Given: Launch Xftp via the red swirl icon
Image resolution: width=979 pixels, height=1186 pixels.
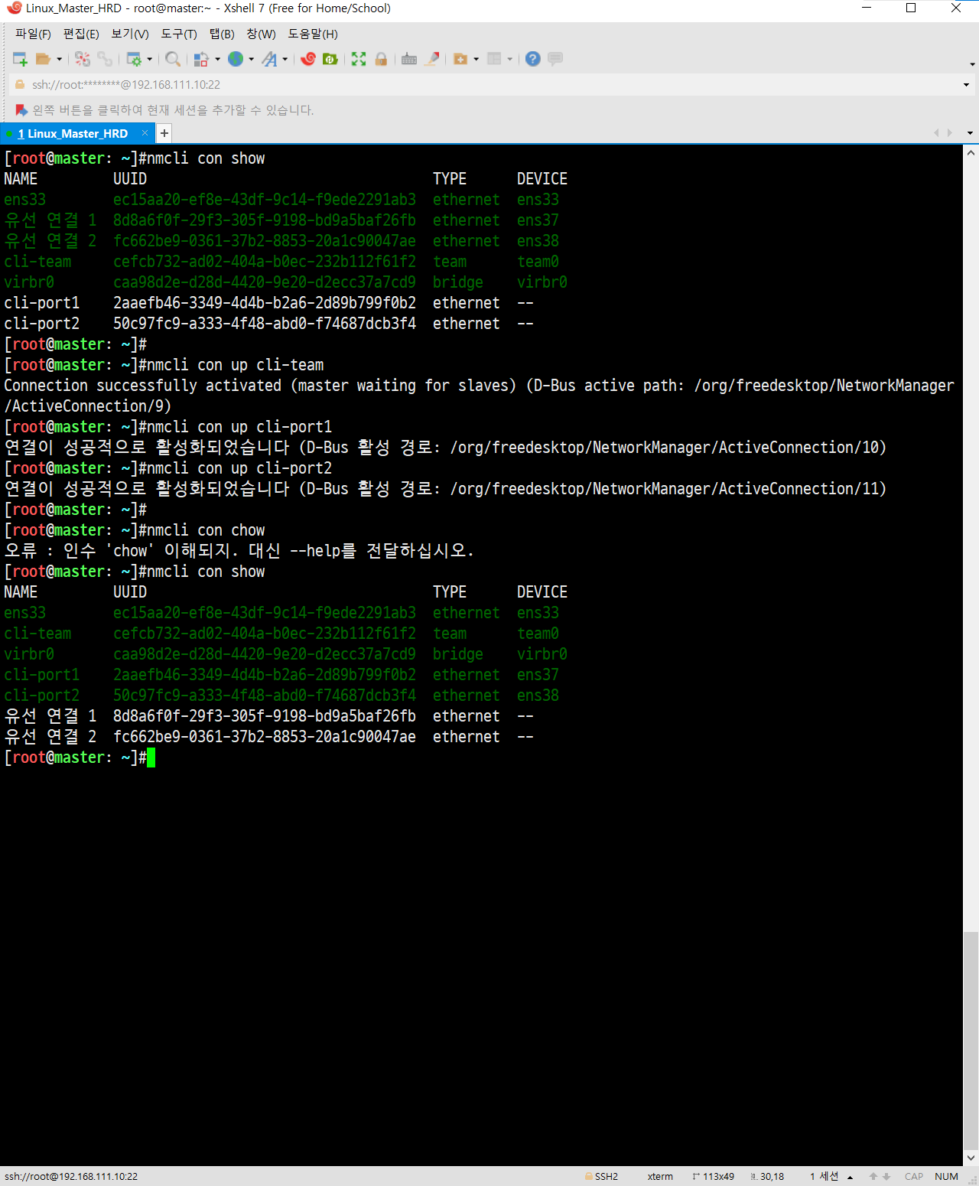Looking at the screenshot, I should tap(308, 59).
